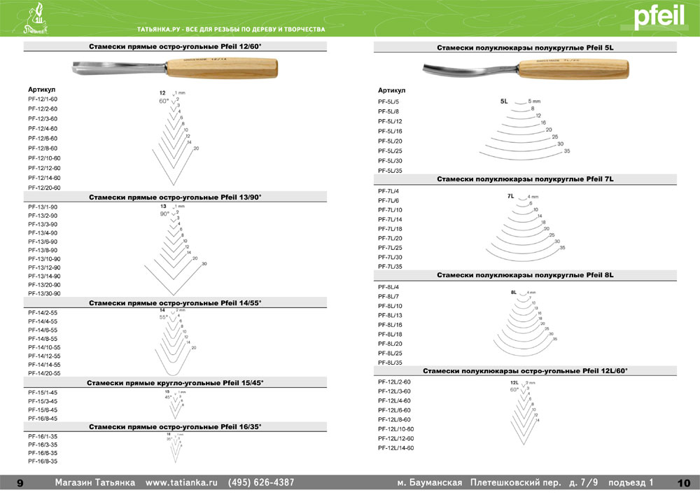Select heading Стамески прямые остро-угольные Pfeil 12/60°

(175, 46)
